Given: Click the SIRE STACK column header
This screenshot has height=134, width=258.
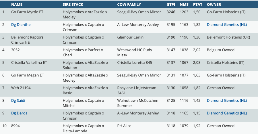Looking at the screenshot, I should point(73,4).
